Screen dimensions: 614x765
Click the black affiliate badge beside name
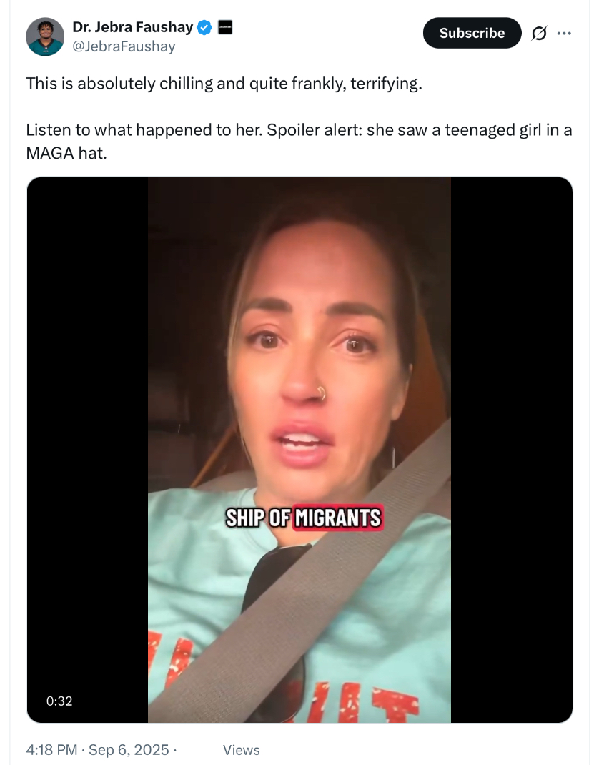(x=225, y=27)
